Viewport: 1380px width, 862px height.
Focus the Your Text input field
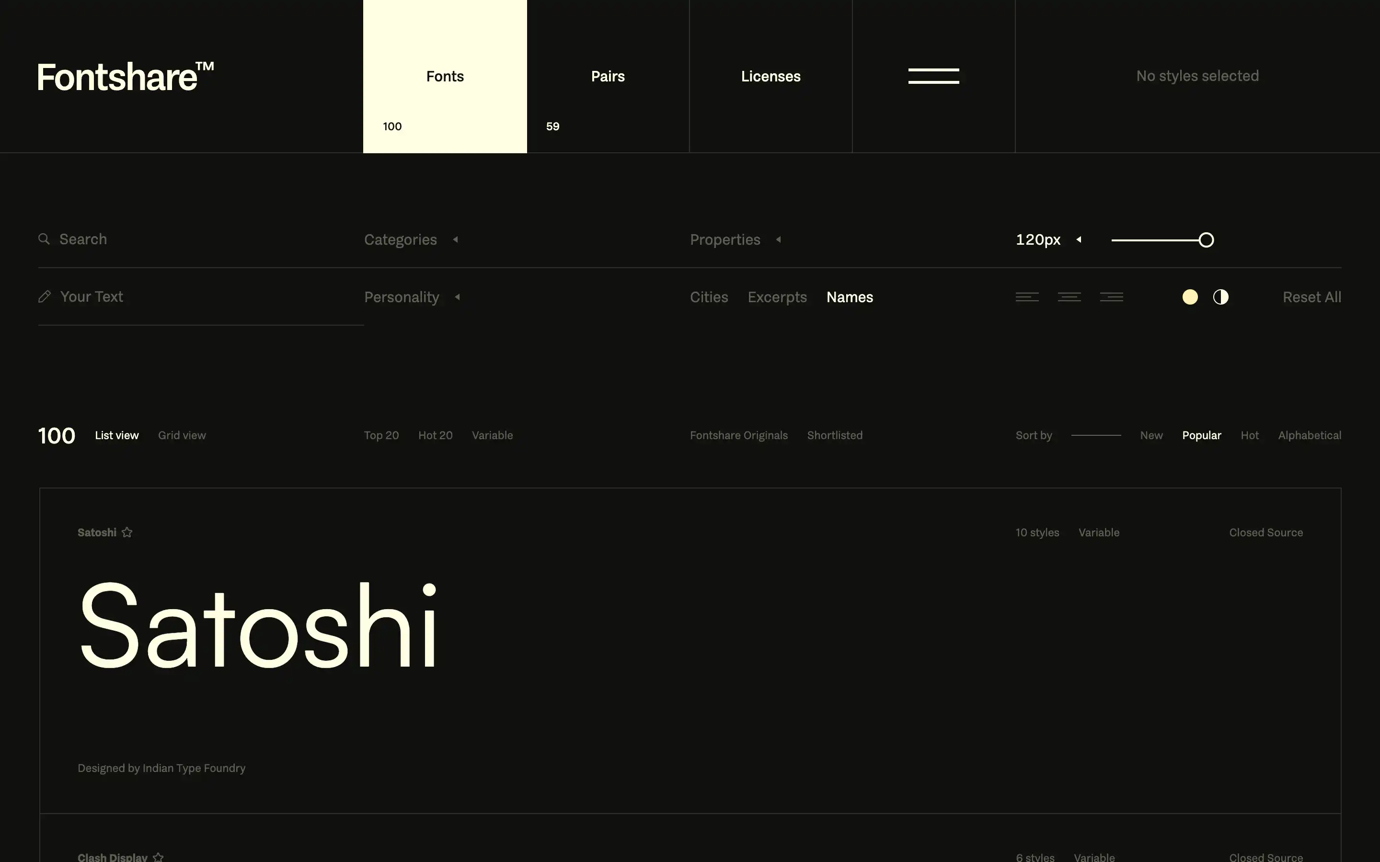click(201, 297)
